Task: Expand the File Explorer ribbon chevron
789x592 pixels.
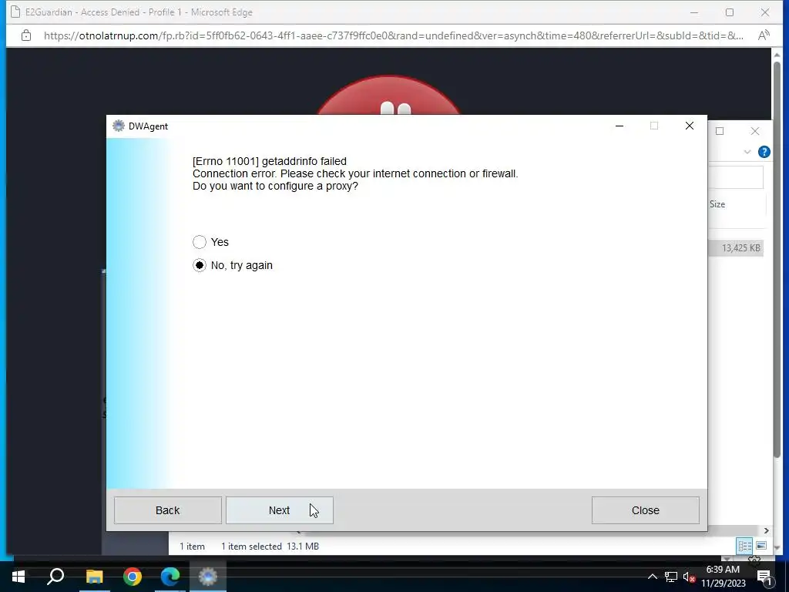Action: [747, 152]
